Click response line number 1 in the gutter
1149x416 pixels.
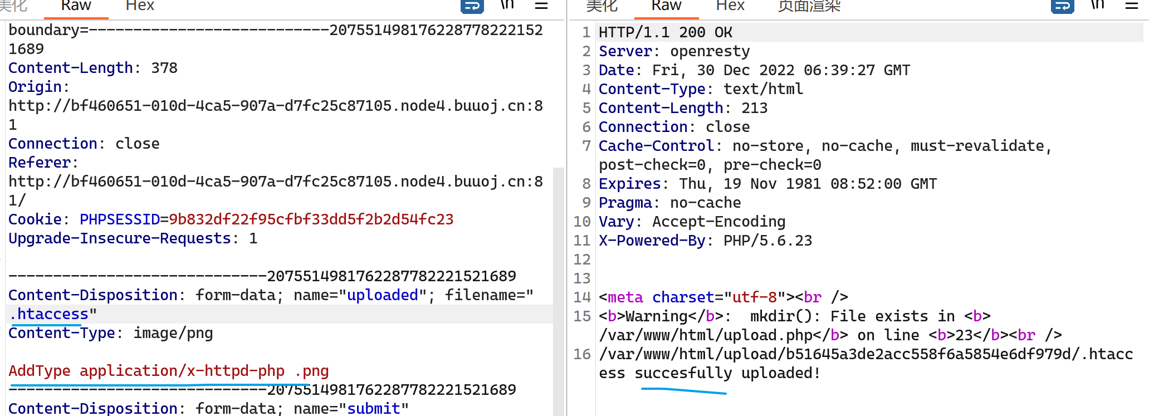click(586, 32)
